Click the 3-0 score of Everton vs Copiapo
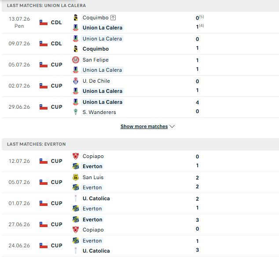 click(197, 224)
